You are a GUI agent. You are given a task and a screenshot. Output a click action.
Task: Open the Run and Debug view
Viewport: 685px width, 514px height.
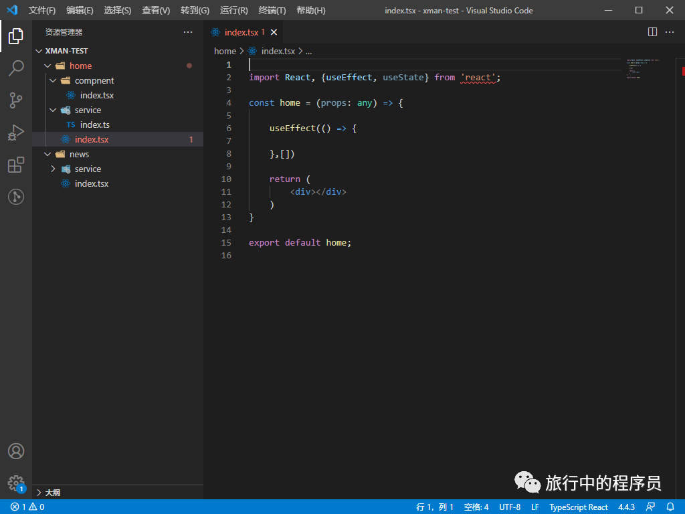click(x=16, y=133)
